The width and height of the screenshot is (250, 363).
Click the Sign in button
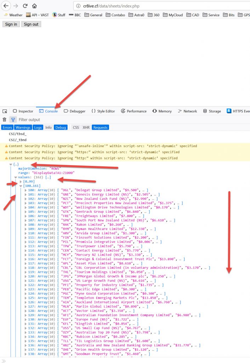[11, 24]
